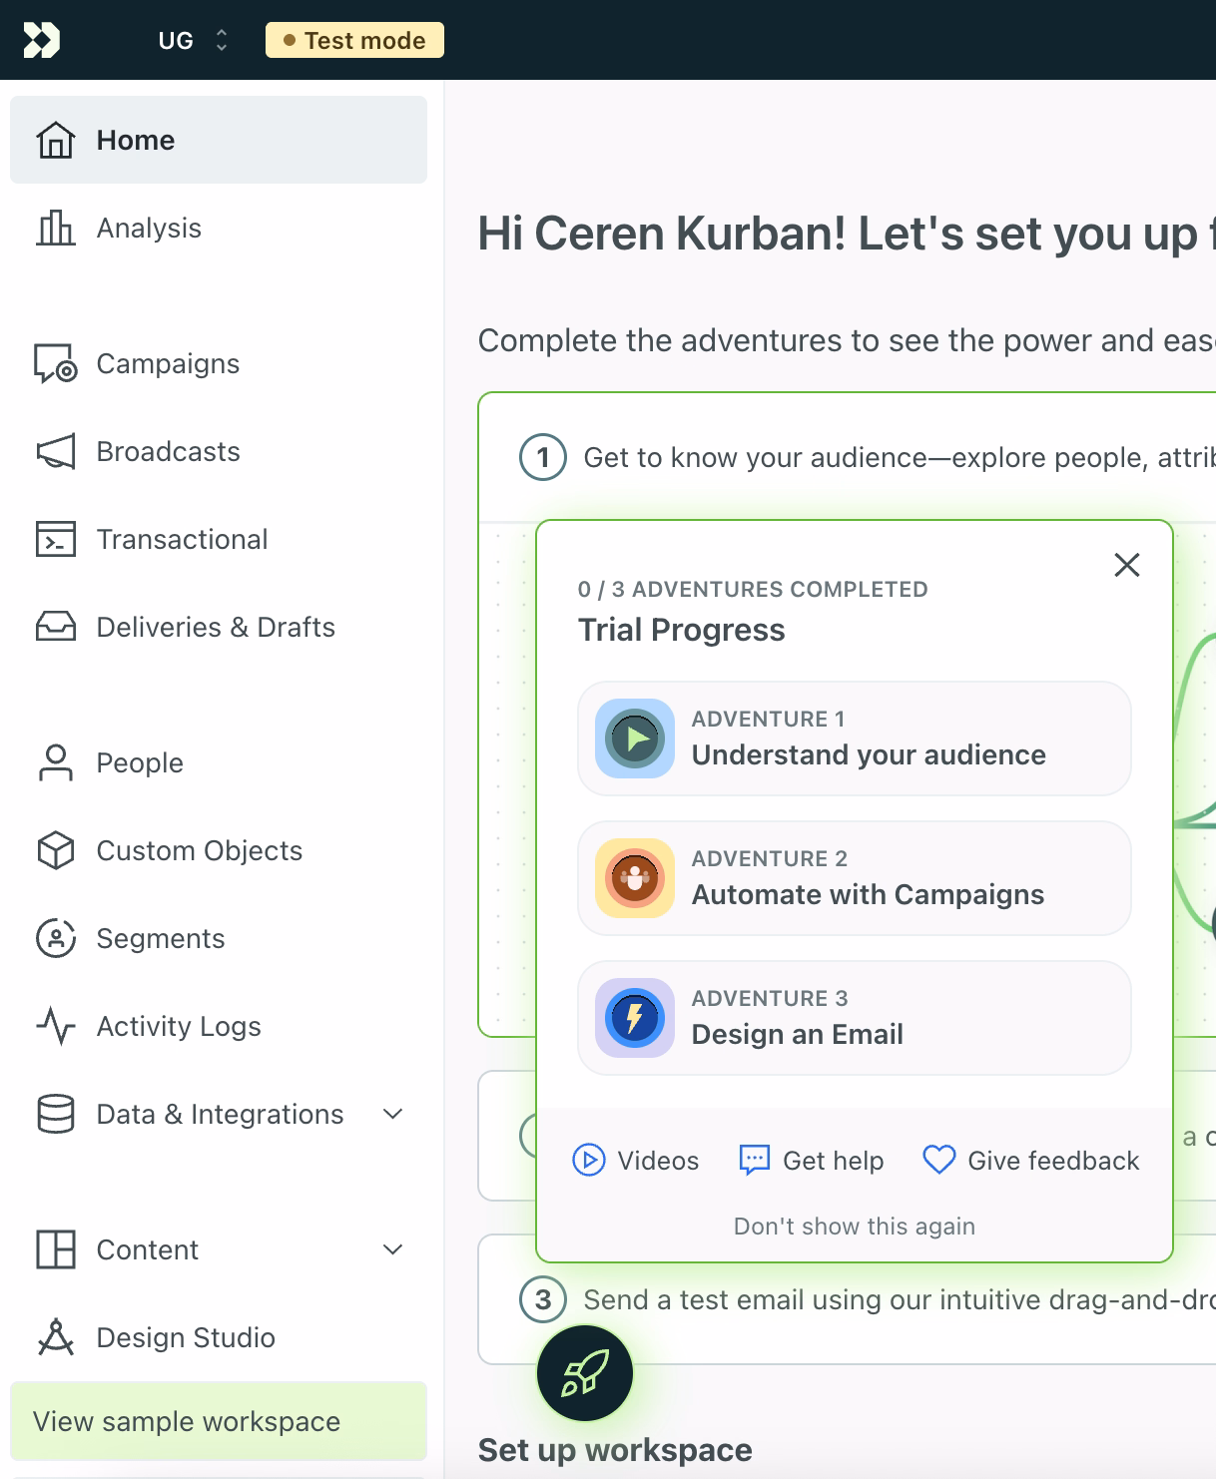The width and height of the screenshot is (1216, 1479).
Task: Select the Campaigns speech-bubble icon
Action: [x=57, y=363]
